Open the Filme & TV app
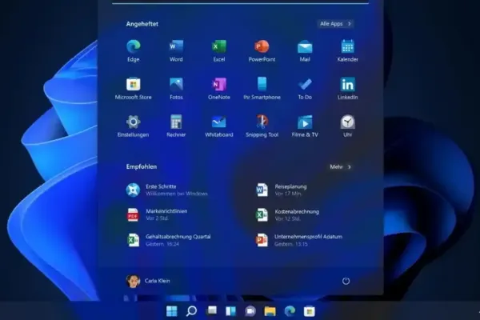480x320 pixels. pyautogui.click(x=305, y=126)
